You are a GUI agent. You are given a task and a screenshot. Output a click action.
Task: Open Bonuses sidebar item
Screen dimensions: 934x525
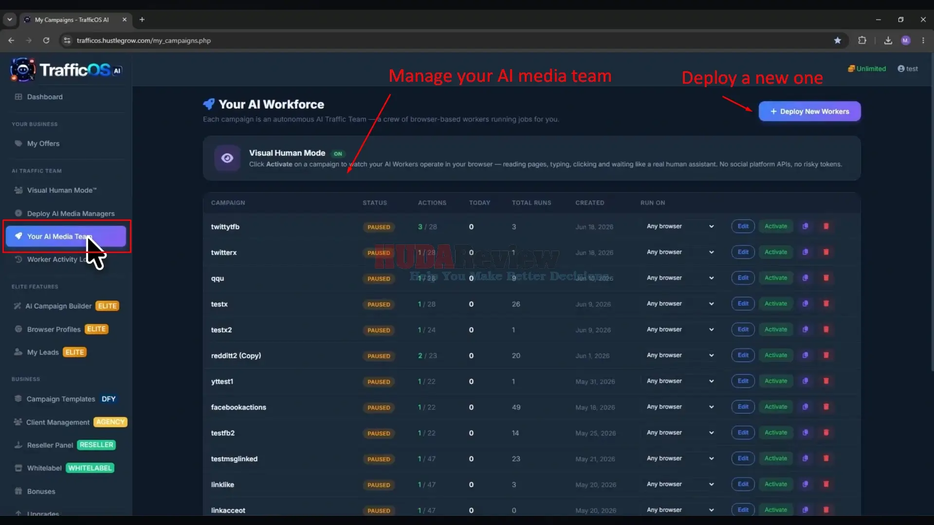pyautogui.click(x=66, y=491)
